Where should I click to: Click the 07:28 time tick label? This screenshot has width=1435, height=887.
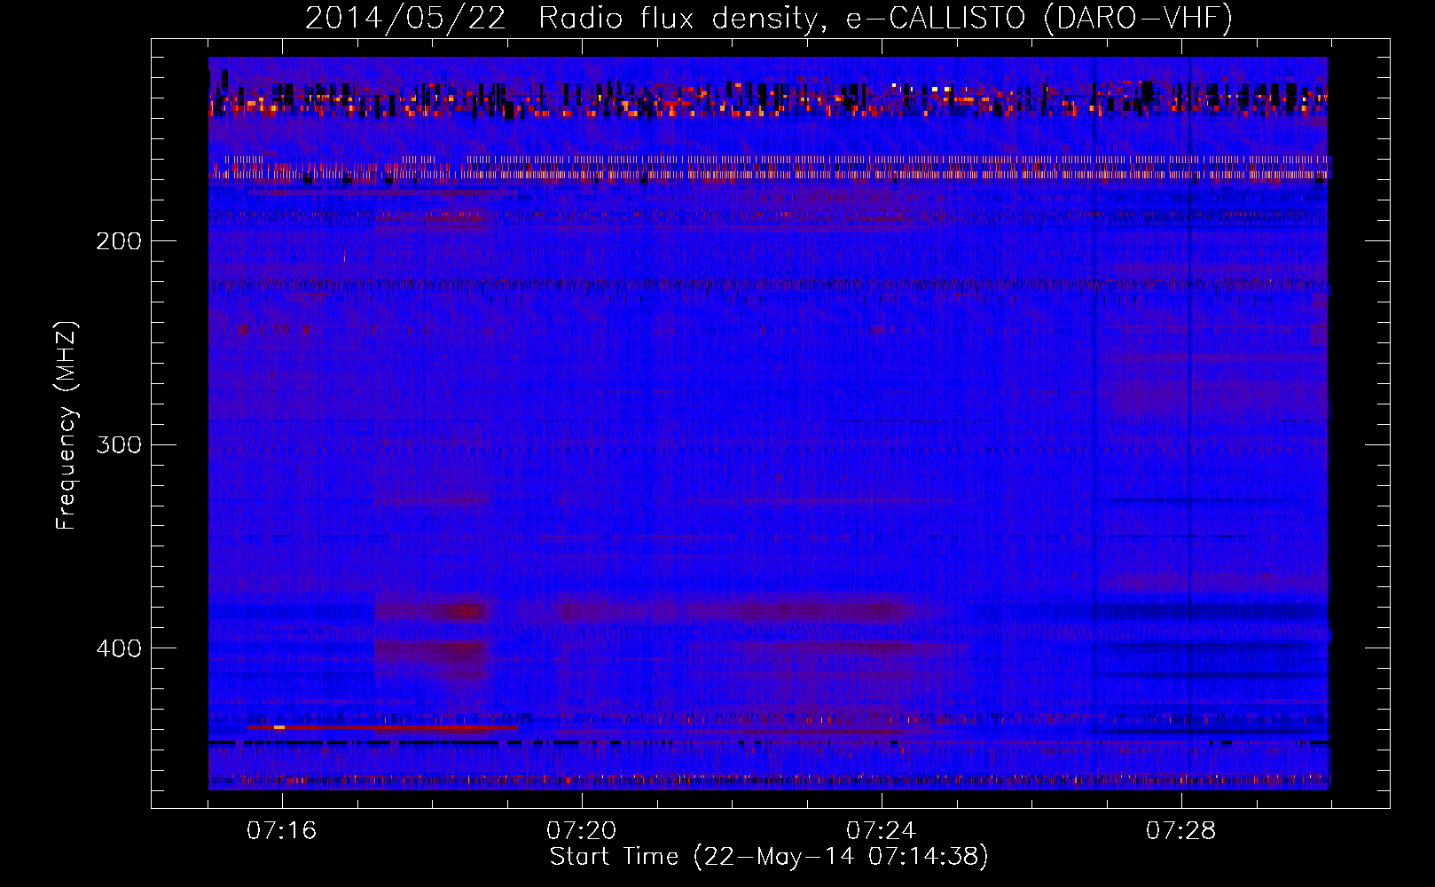tap(1181, 831)
